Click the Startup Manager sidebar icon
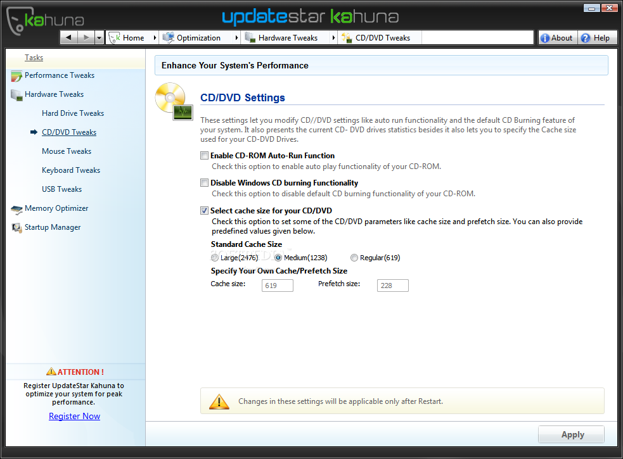This screenshot has height=459, width=623. tap(16, 228)
